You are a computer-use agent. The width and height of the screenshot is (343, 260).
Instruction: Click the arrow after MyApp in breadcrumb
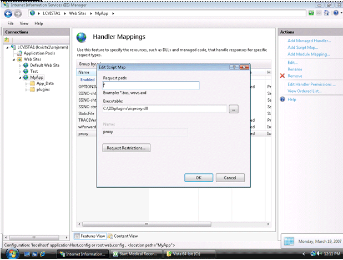(113, 13)
